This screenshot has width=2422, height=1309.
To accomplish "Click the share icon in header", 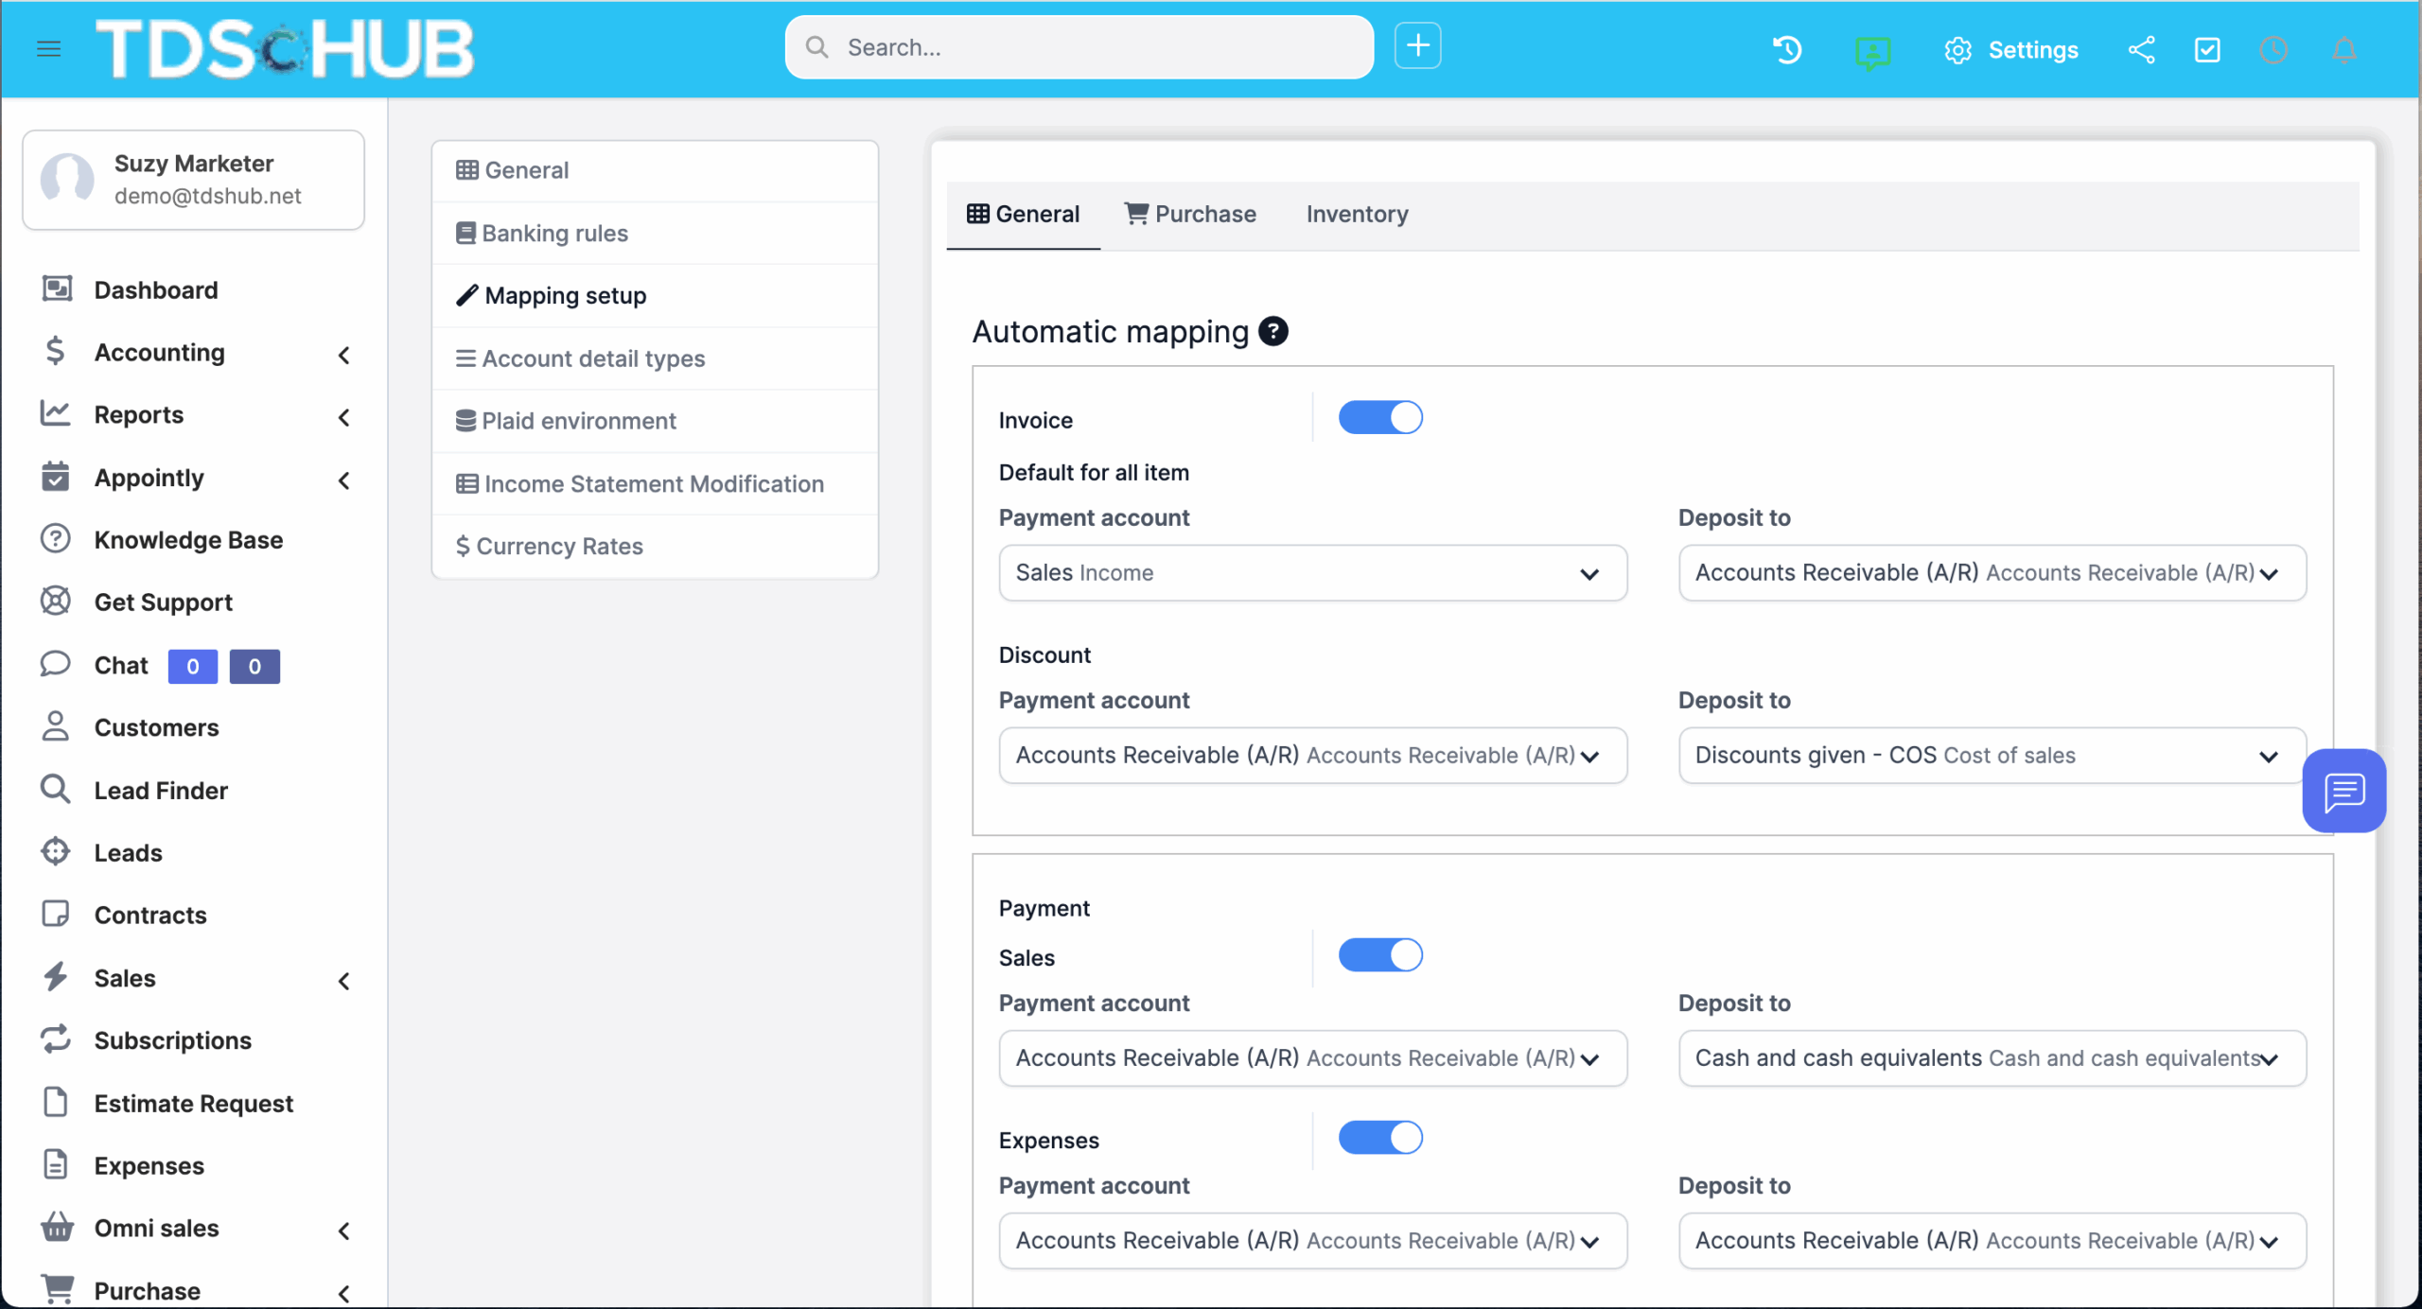I will tap(2142, 49).
